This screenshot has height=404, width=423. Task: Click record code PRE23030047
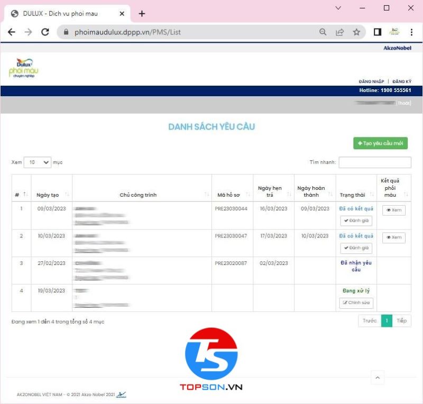[x=231, y=236]
